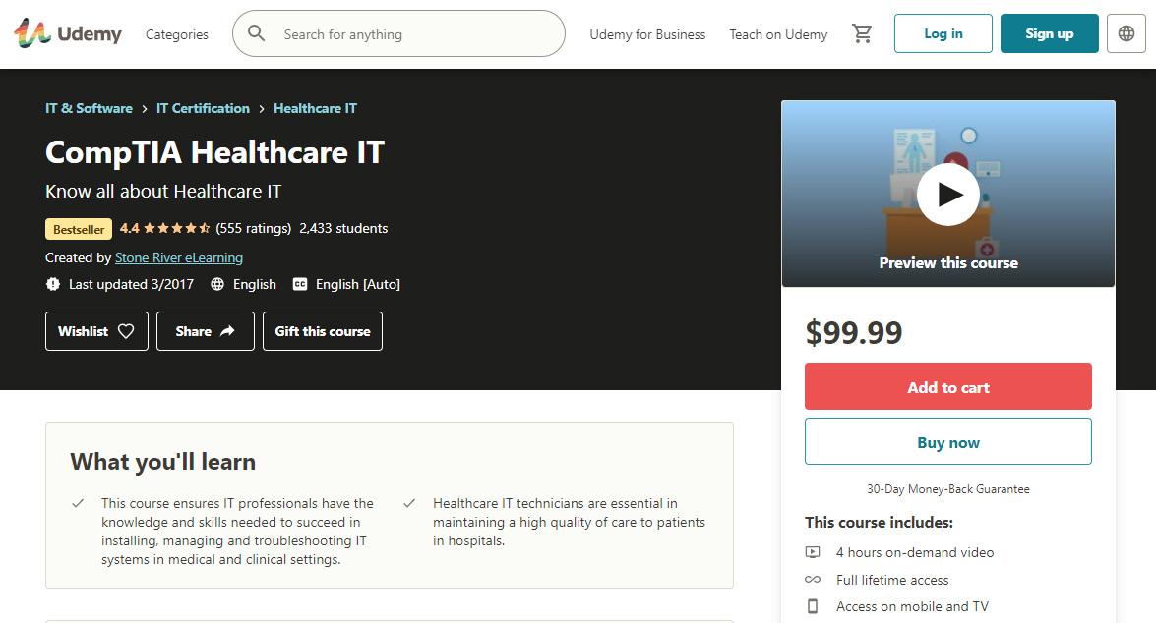Select Teach on Udemy

tap(778, 33)
